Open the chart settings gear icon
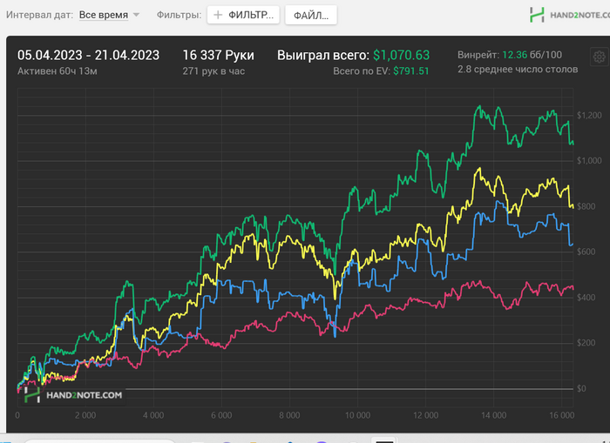Screen dimensions: 610x443 600,57
